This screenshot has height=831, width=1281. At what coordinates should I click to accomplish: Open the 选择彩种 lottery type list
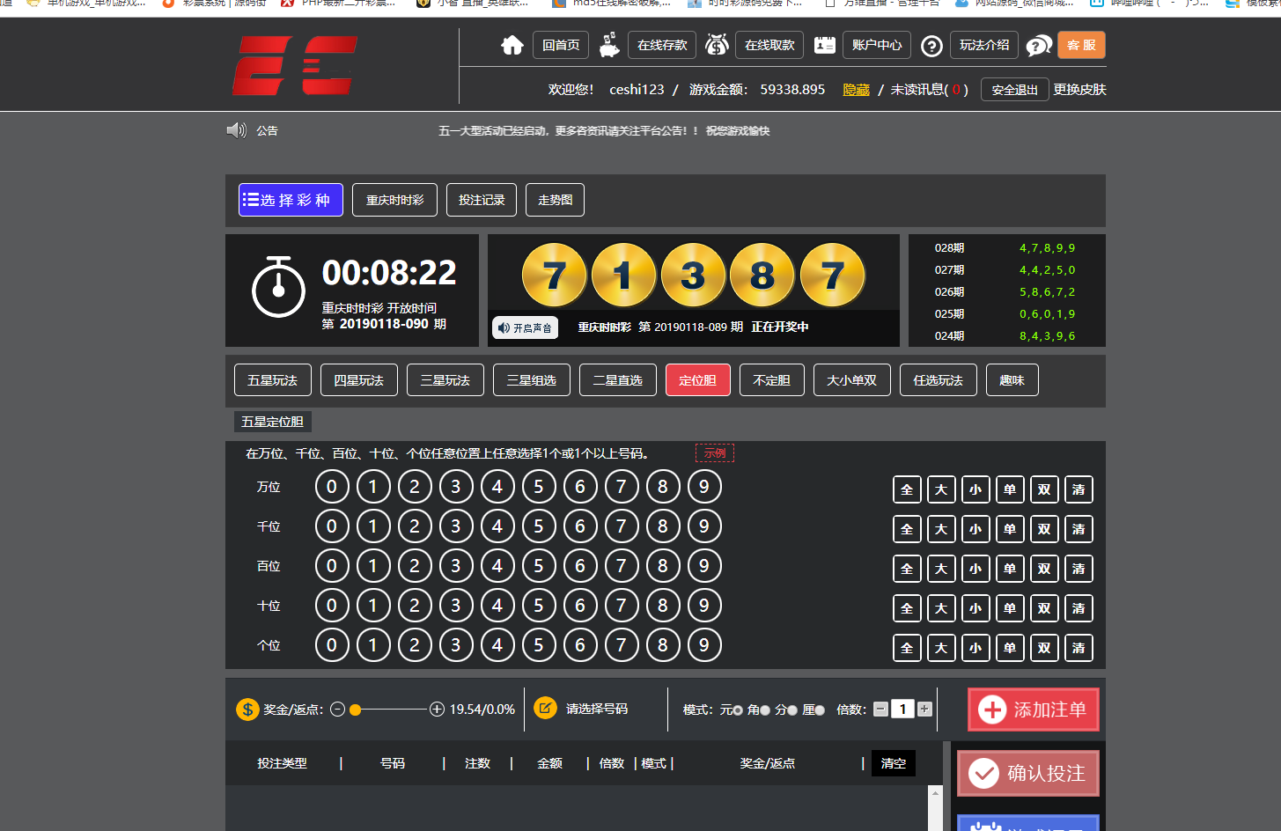291,200
